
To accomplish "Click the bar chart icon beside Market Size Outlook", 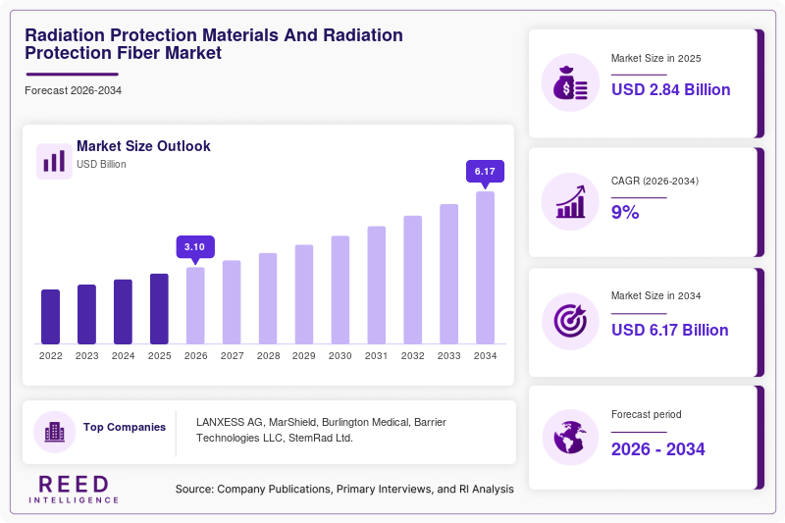I will point(54,161).
